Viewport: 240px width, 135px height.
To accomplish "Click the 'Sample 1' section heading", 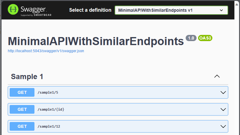I will (27, 77).
